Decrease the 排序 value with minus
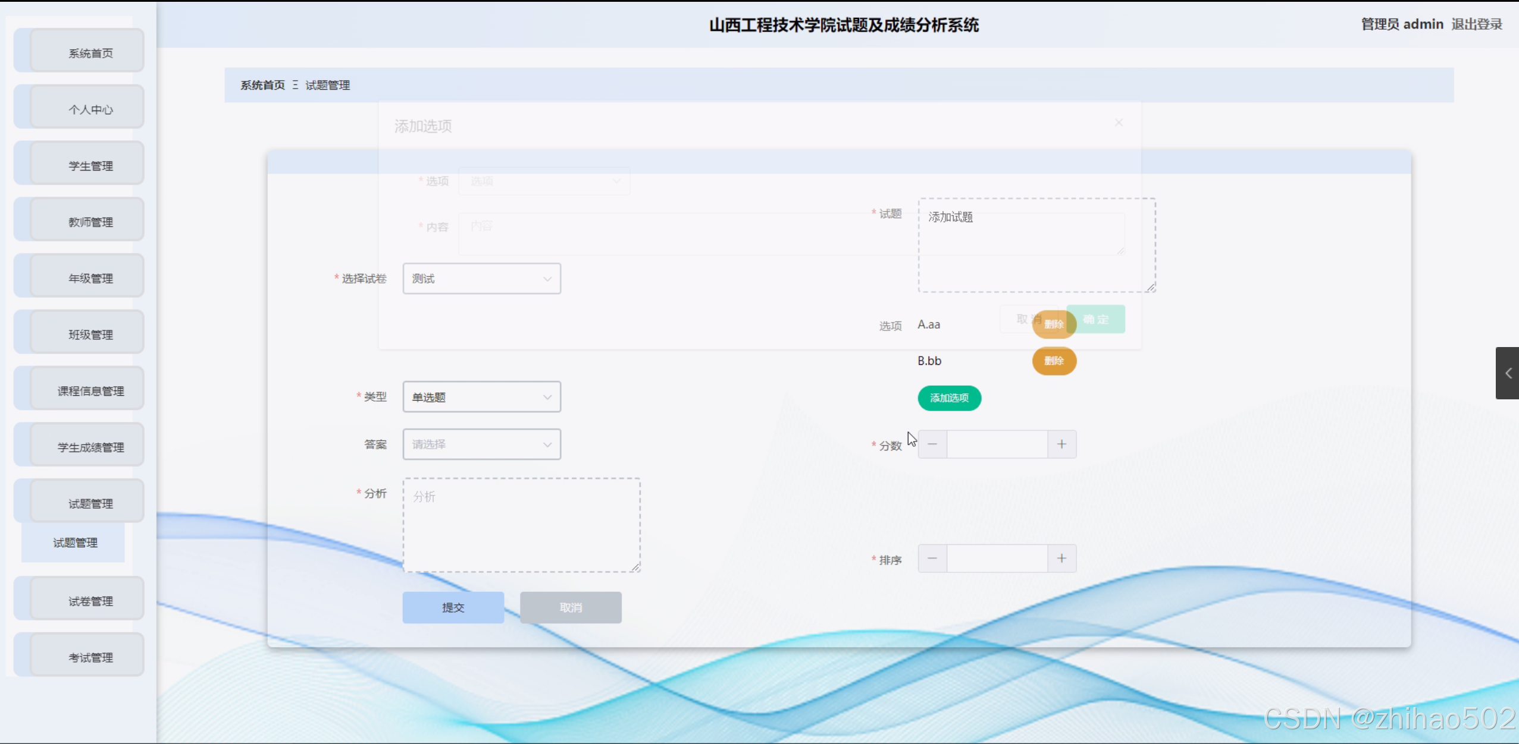 click(x=932, y=559)
